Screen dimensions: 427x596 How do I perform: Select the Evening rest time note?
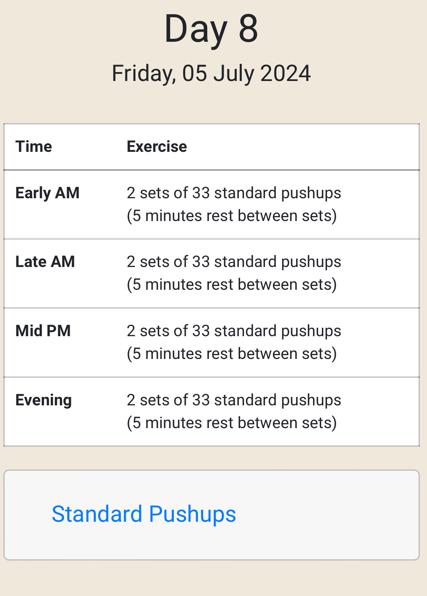click(232, 423)
